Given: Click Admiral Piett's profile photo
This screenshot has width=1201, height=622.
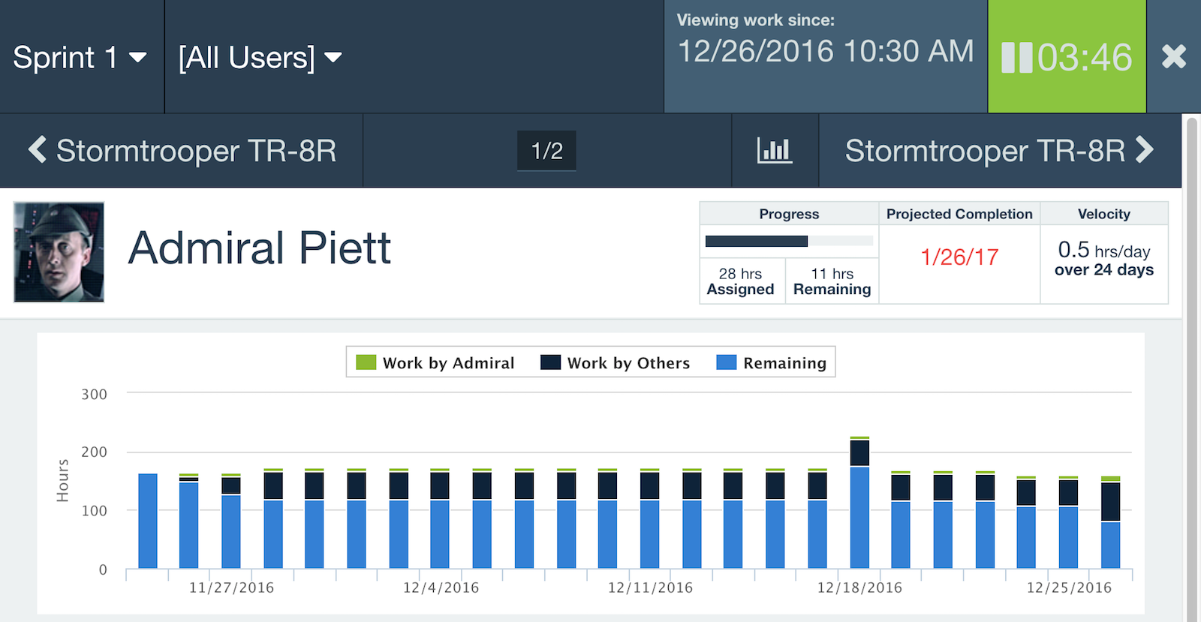Looking at the screenshot, I should tap(59, 252).
